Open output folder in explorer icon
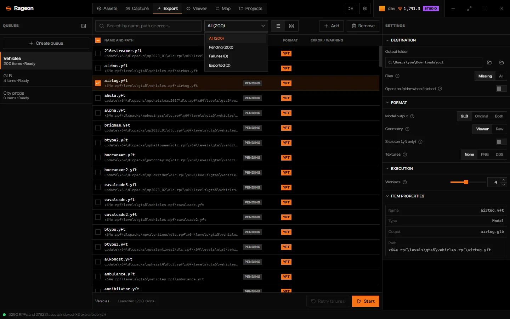 point(501,62)
